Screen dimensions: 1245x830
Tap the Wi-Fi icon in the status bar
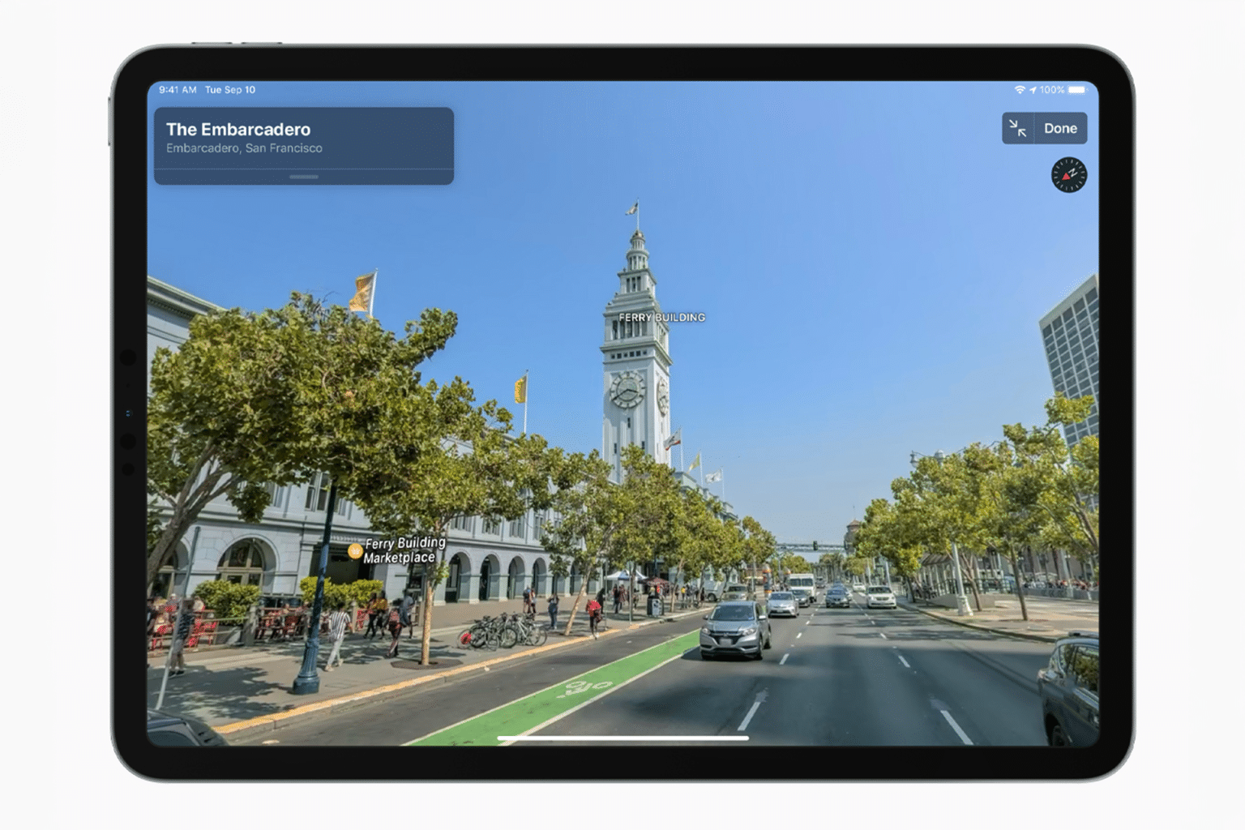tap(1020, 90)
